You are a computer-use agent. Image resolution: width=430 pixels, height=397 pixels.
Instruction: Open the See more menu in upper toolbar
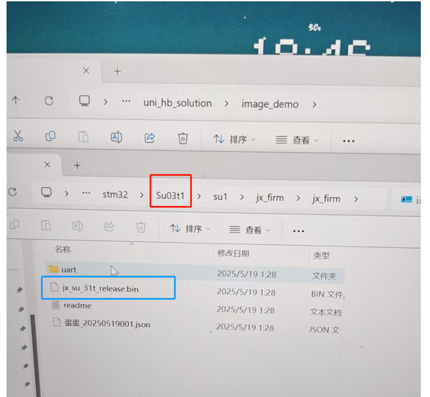click(348, 140)
